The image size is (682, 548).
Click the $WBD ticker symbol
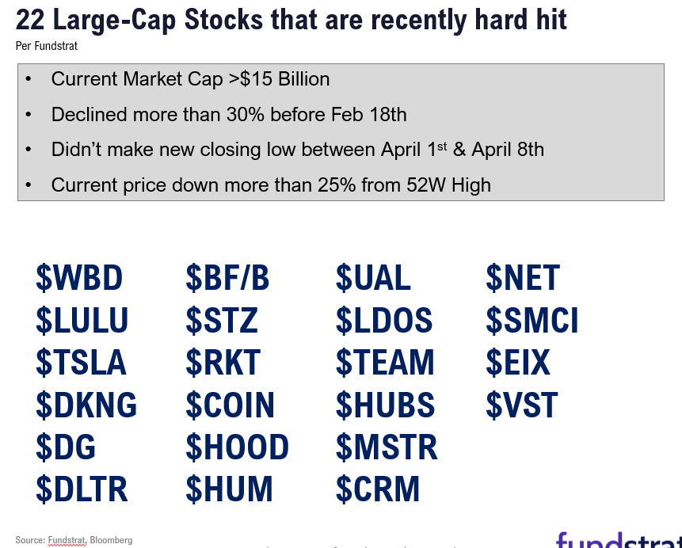coord(79,278)
